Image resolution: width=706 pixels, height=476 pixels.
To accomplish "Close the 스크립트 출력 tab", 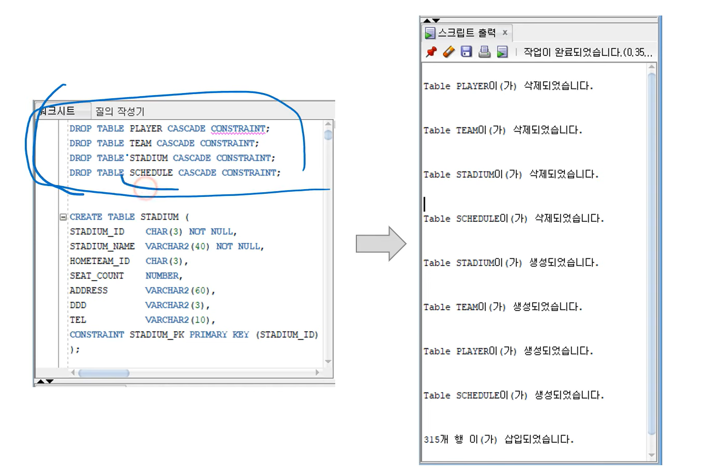I will (x=505, y=33).
